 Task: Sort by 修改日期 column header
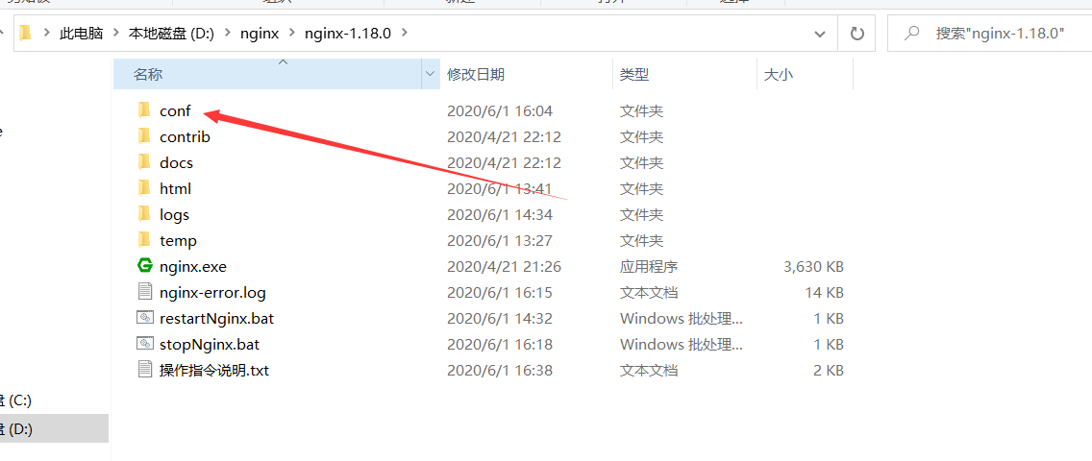coord(527,74)
